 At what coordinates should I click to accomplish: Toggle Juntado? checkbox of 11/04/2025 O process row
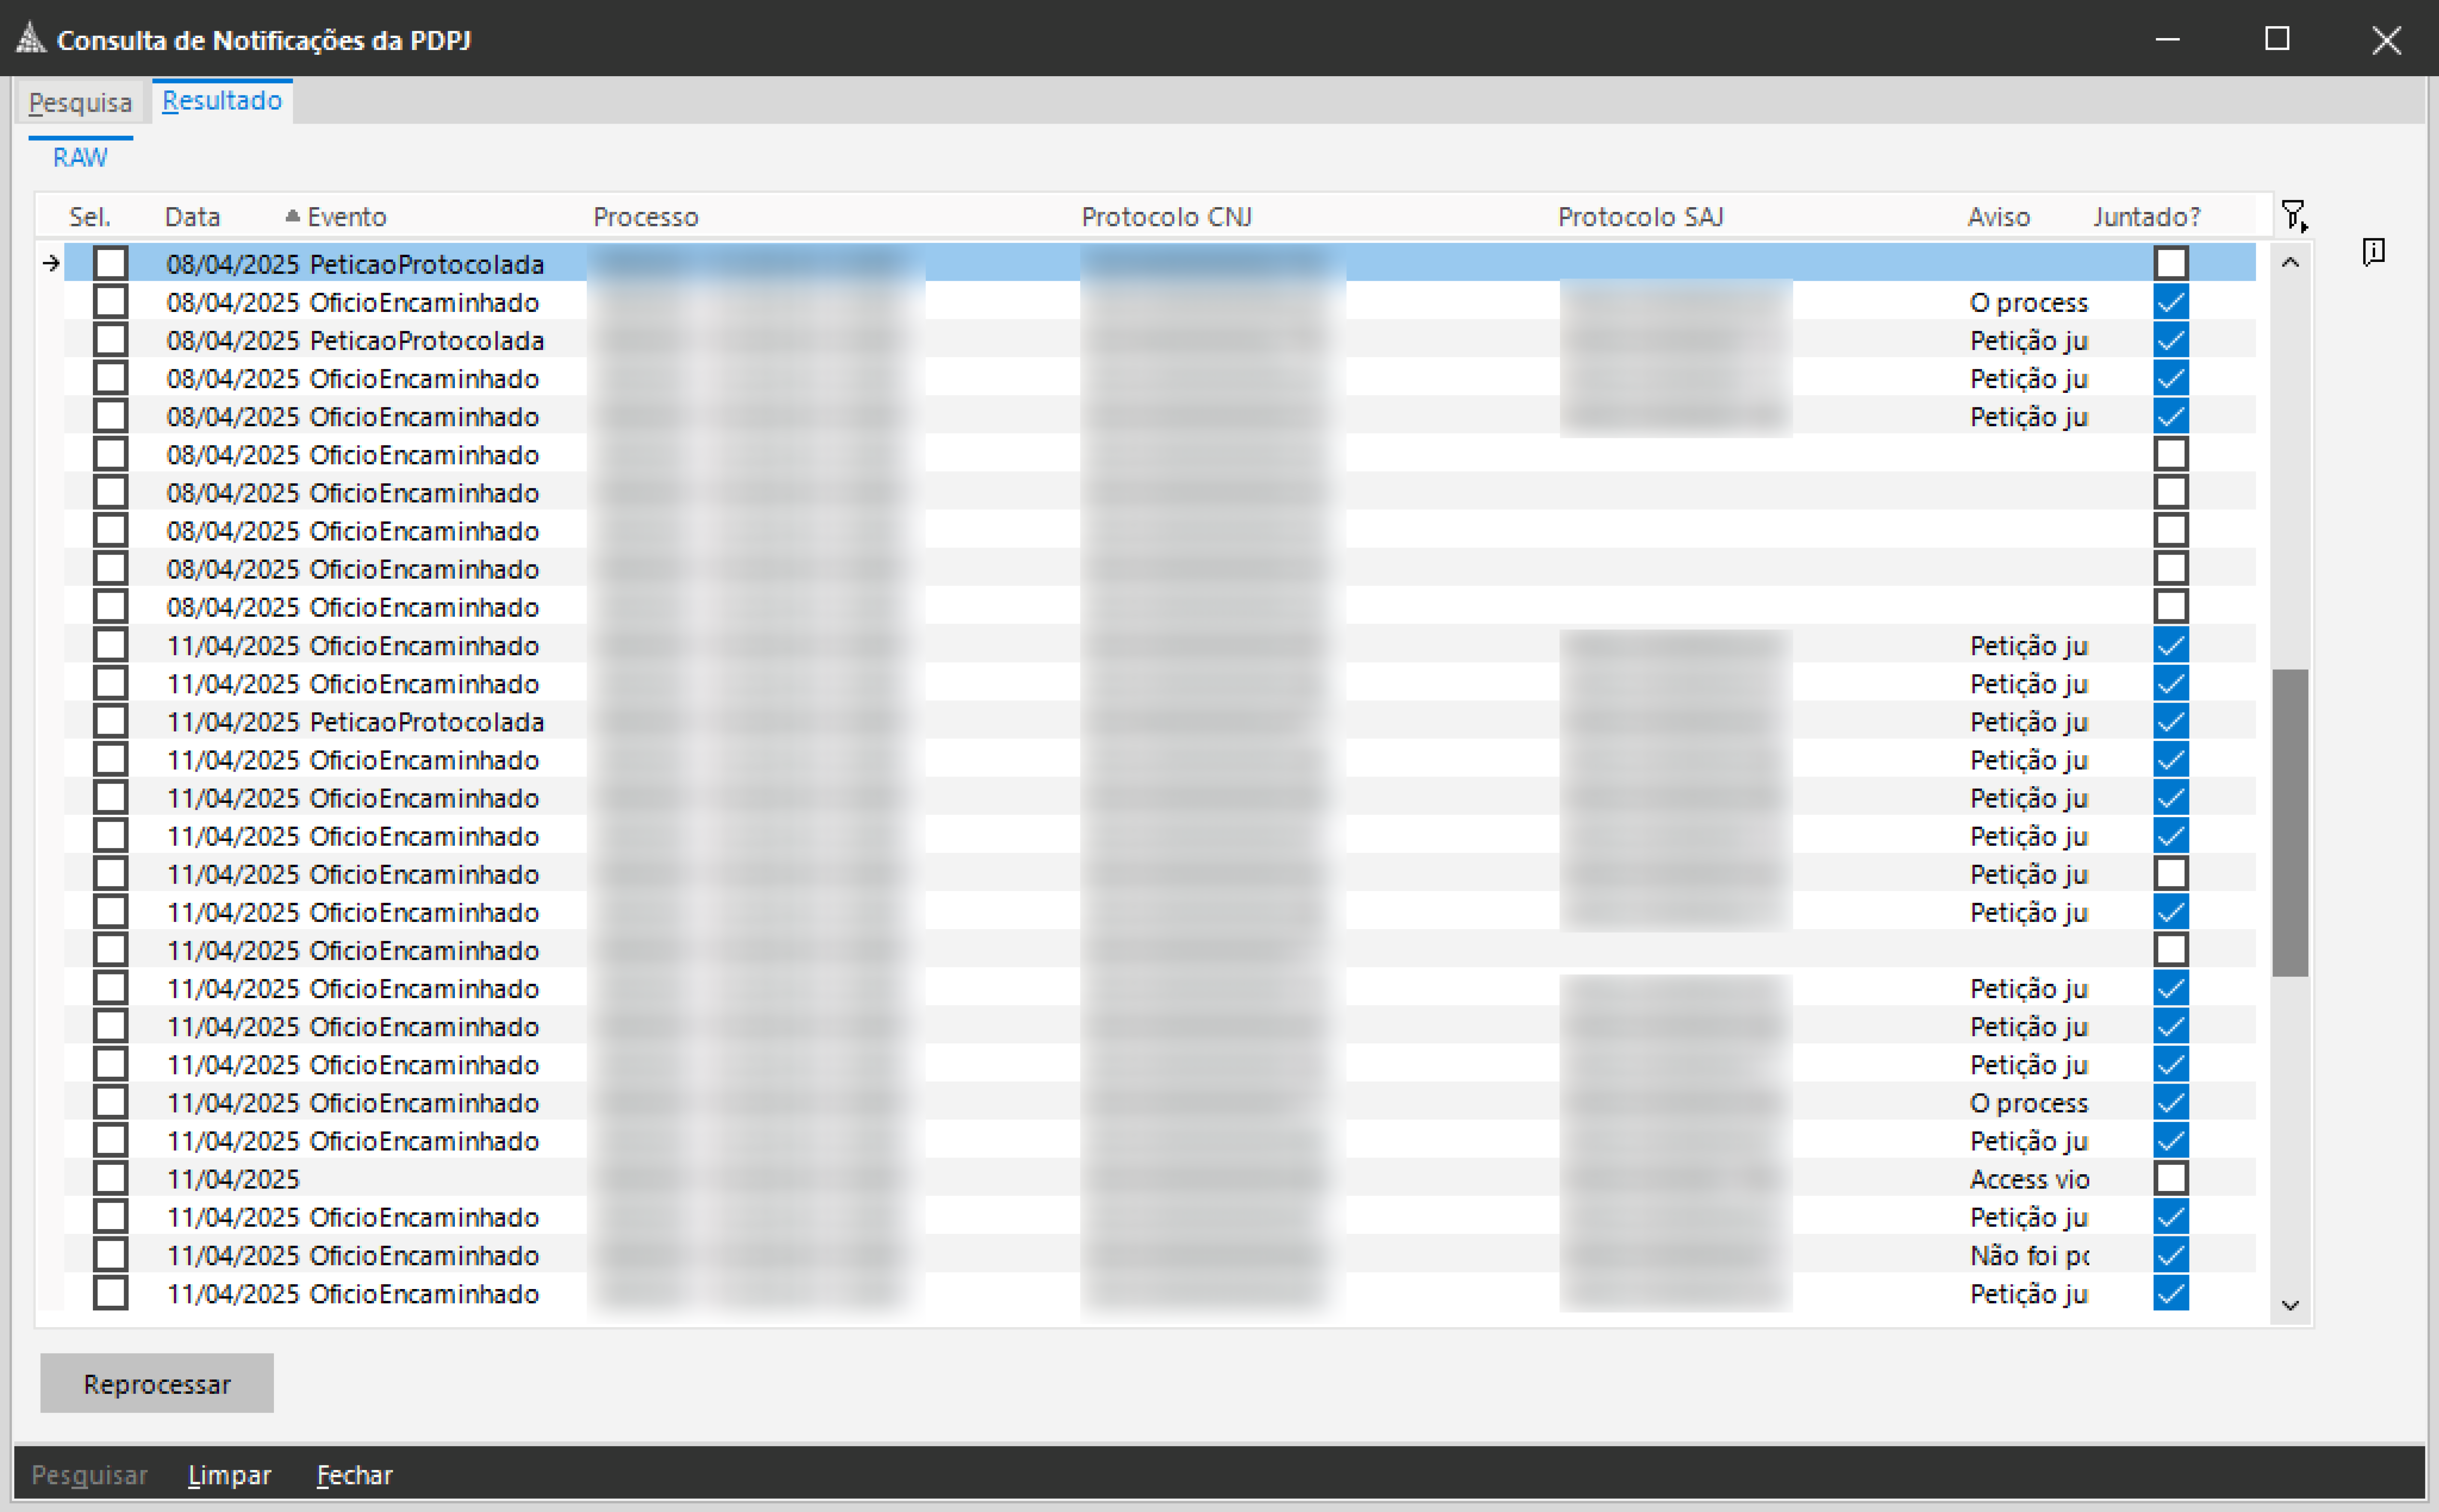coord(2171,1102)
